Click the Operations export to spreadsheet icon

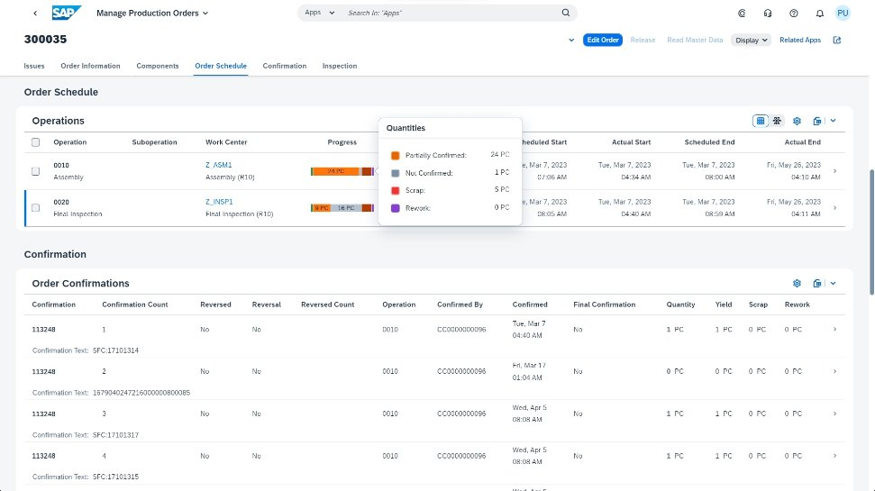tap(816, 121)
